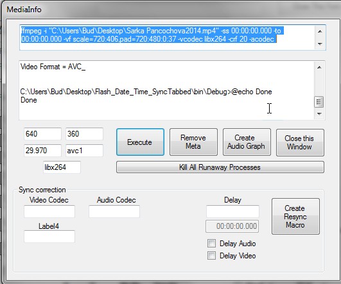Click Close this Window button
This screenshot has width=341, height=284.
[x=300, y=142]
